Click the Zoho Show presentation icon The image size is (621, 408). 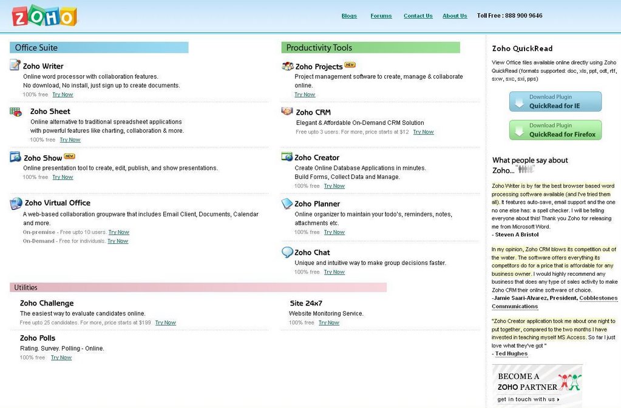tap(15, 157)
